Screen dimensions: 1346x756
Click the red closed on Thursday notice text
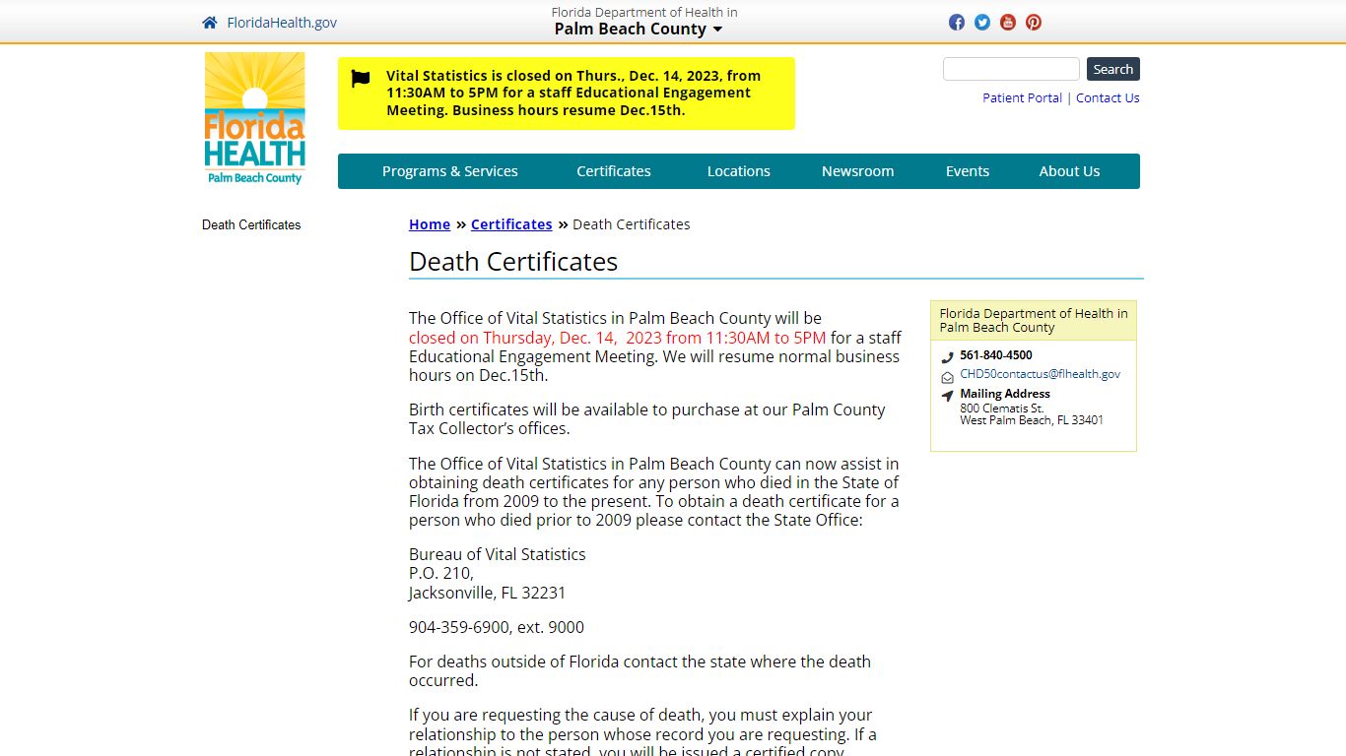click(618, 338)
